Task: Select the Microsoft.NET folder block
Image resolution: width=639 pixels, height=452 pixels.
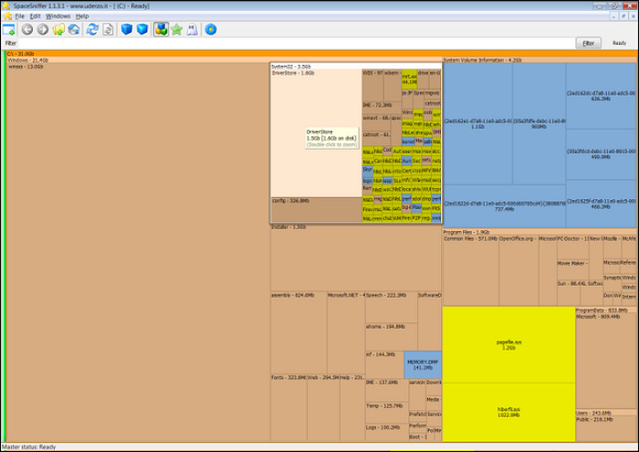Action: (x=346, y=332)
